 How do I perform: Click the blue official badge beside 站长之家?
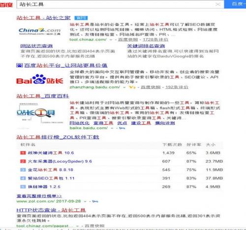[81, 18]
